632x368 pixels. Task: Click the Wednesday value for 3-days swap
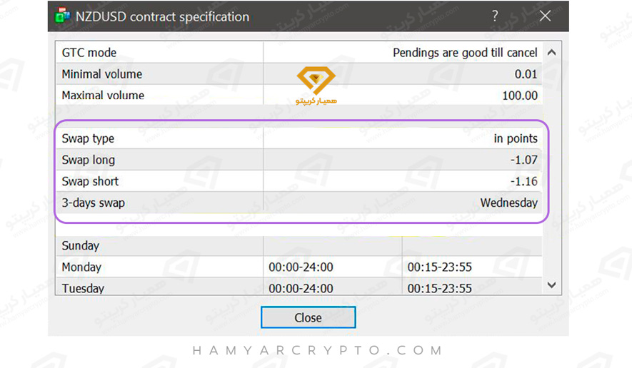click(508, 203)
